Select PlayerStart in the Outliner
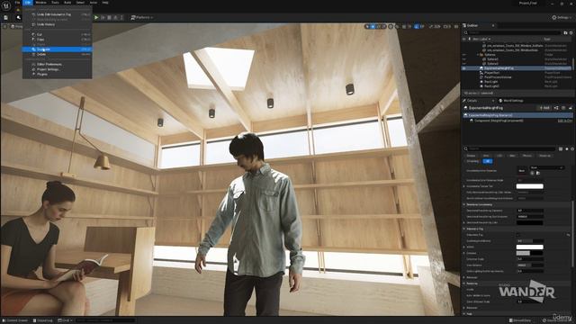This screenshot has width=576, height=324. tap(492, 73)
